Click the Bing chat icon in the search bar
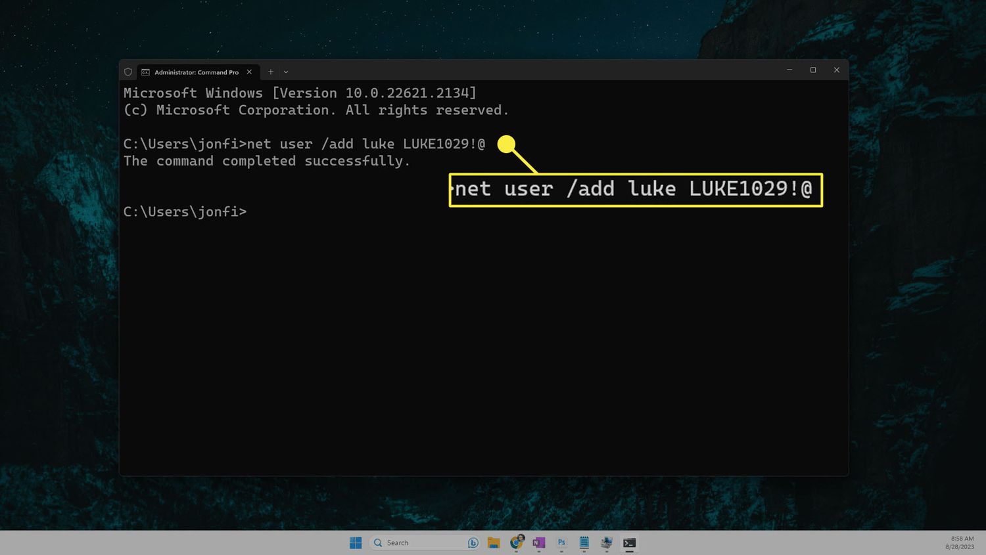Viewport: 986px width, 555px height. (473, 543)
